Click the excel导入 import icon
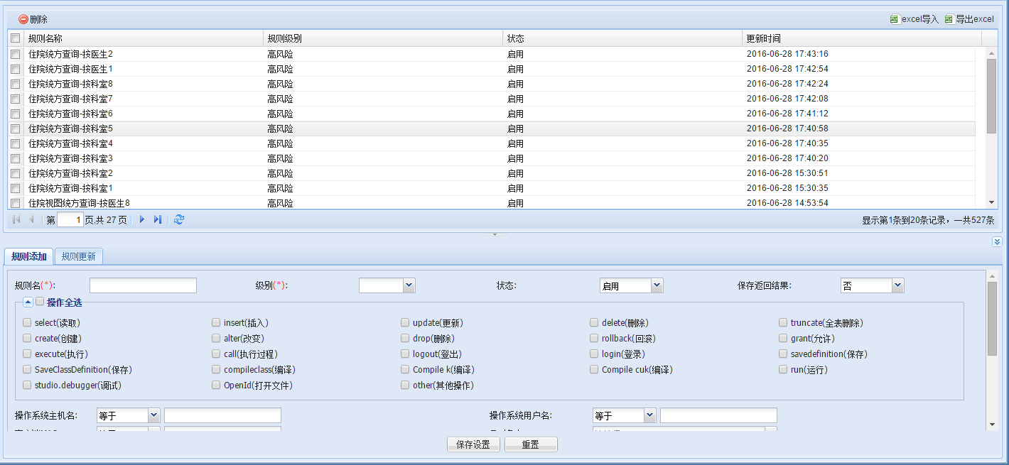This screenshot has width=1009, height=465. tap(894, 20)
